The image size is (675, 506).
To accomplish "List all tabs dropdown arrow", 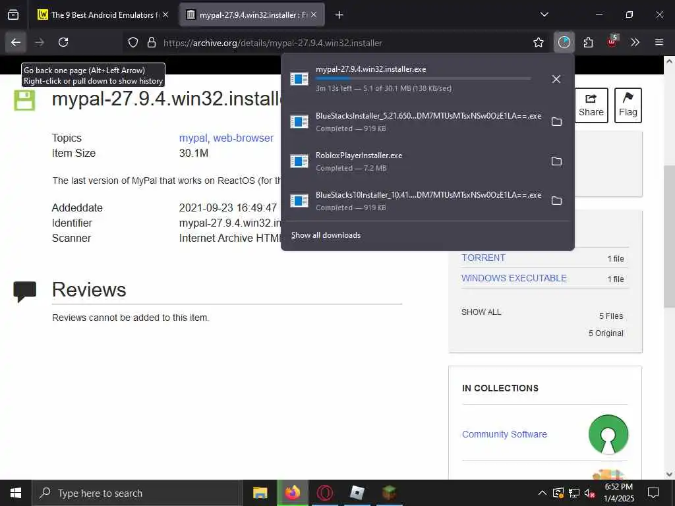I will tap(544, 14).
